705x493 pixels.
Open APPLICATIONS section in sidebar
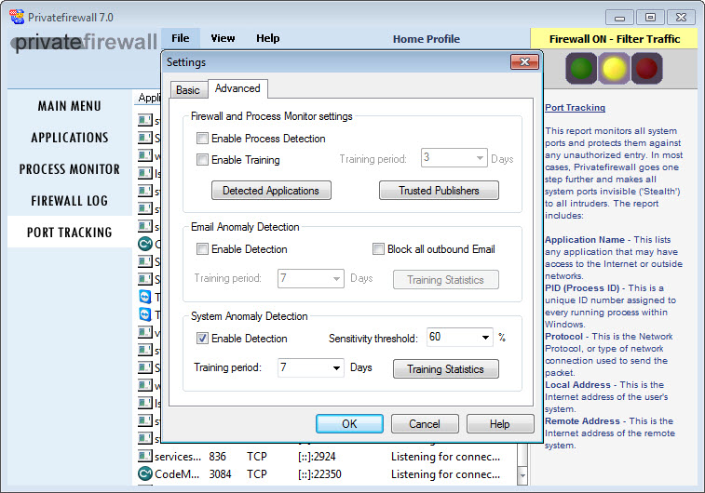[x=69, y=138]
